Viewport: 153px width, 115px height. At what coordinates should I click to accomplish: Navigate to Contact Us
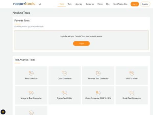point(90,4)
